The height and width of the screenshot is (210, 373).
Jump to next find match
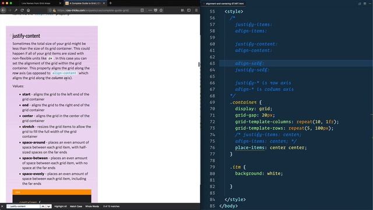click(48, 206)
